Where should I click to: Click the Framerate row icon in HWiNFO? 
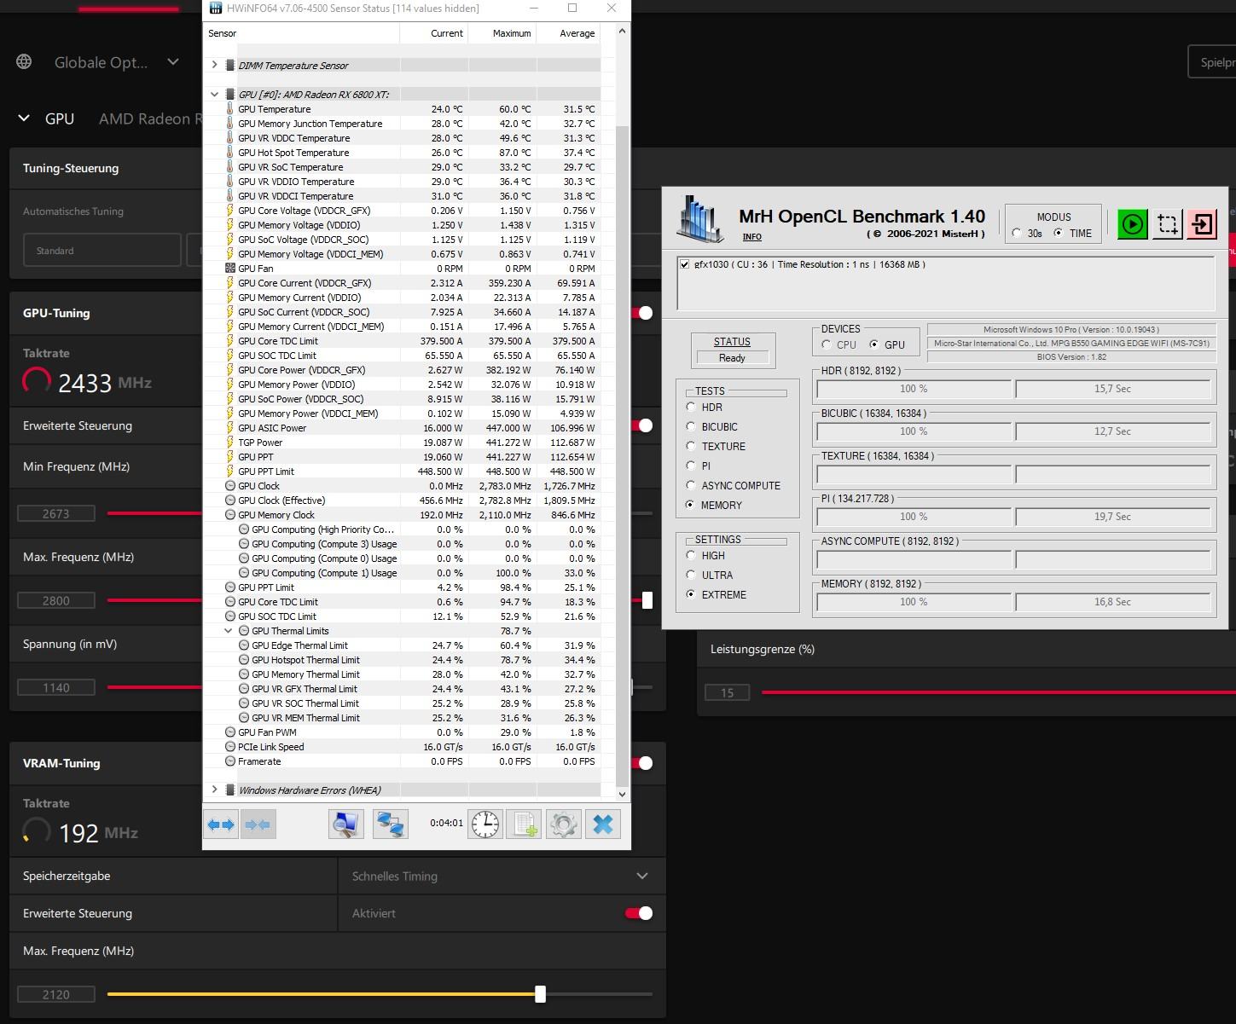(x=230, y=761)
